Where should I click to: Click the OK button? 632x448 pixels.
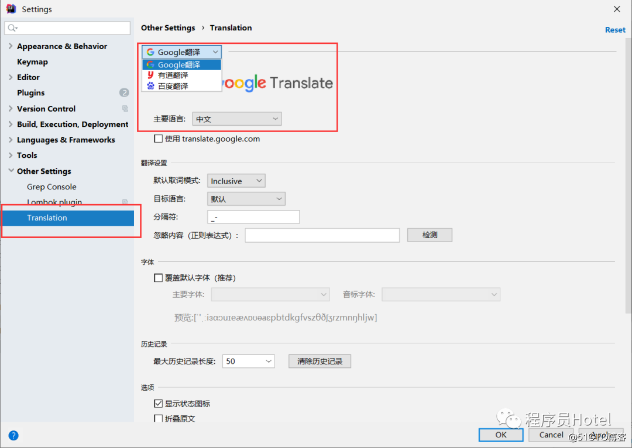point(501,435)
